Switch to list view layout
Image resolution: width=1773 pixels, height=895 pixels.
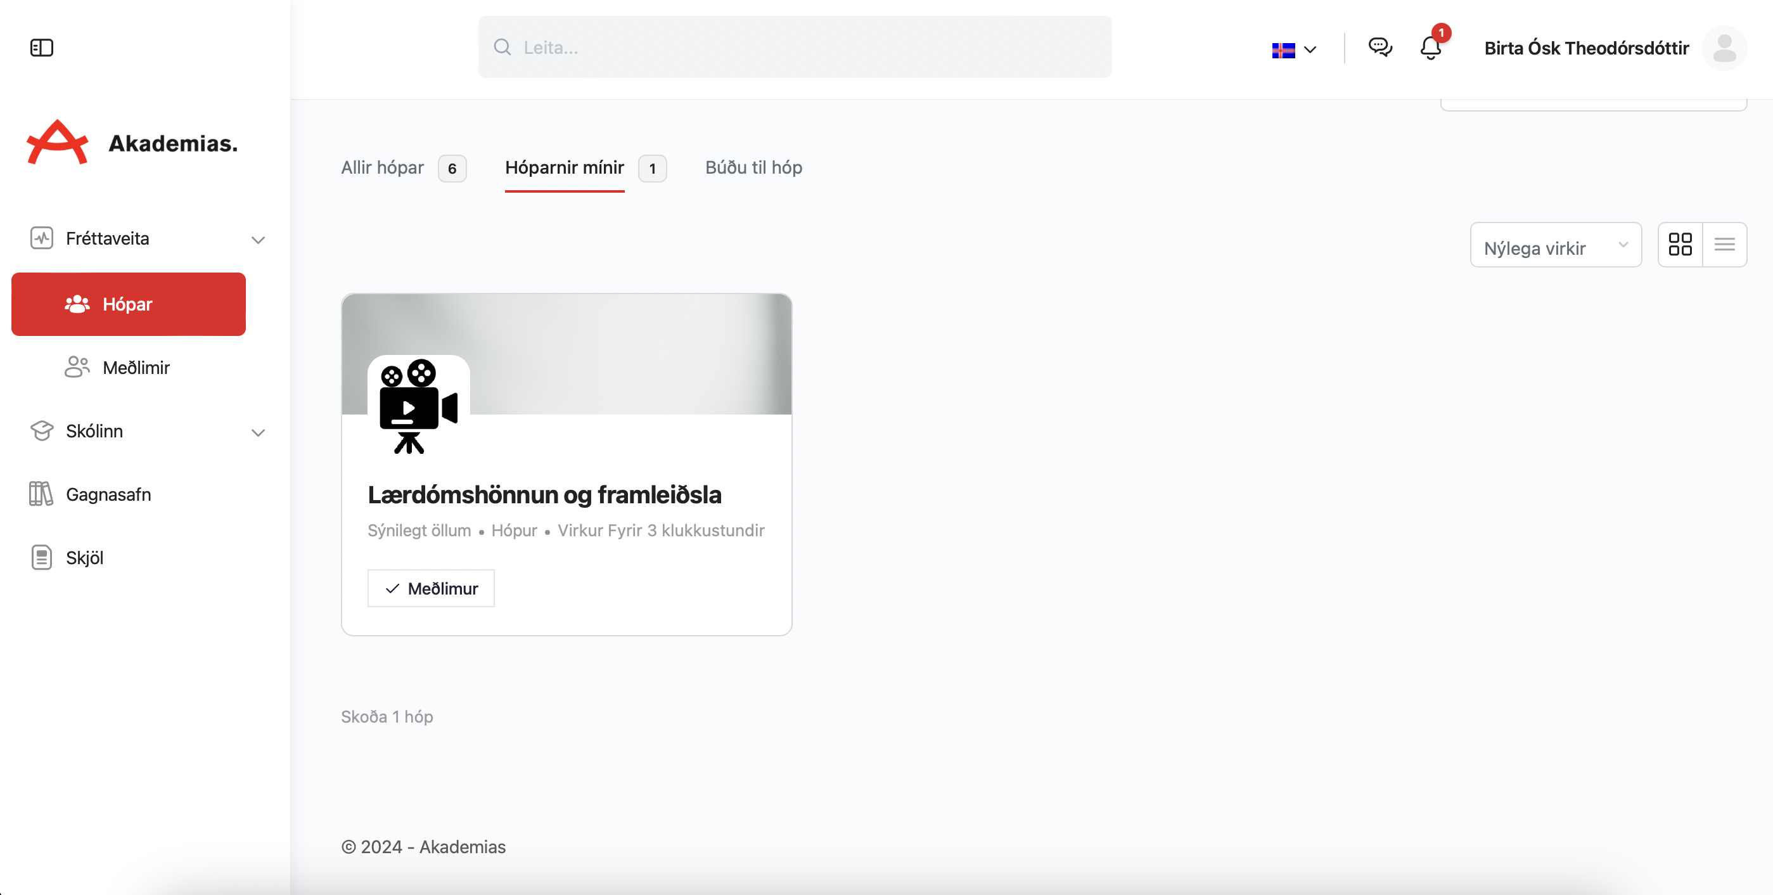(1724, 245)
